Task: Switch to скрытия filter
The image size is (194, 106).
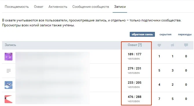Action: click(x=165, y=34)
